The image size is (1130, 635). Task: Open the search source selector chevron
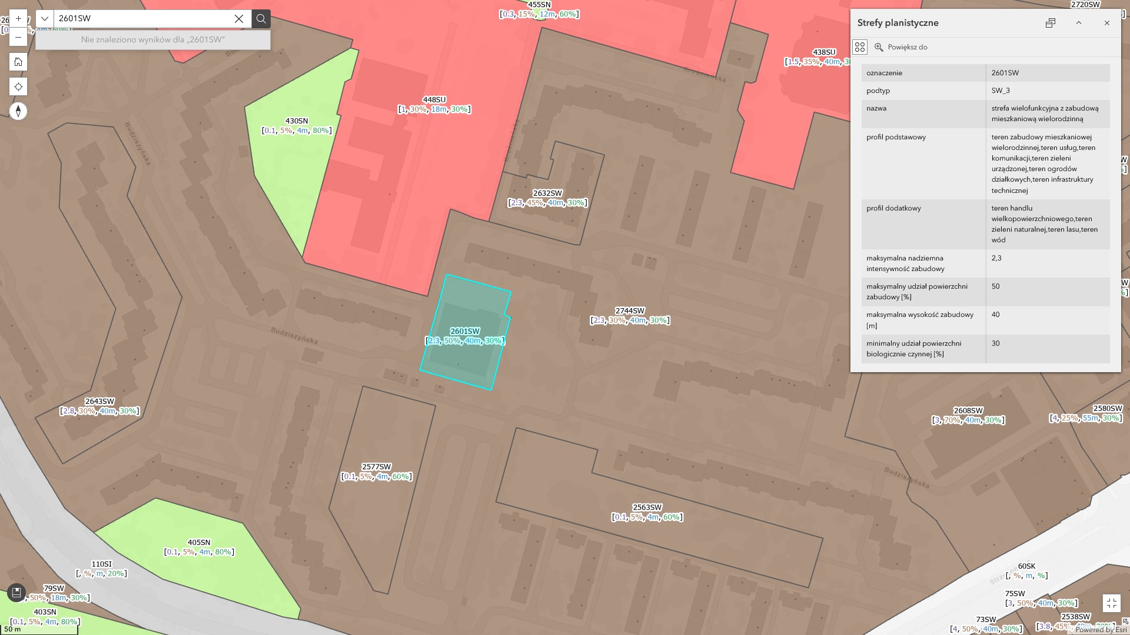click(x=45, y=18)
